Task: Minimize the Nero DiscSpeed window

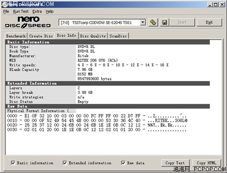Action: [210, 5]
